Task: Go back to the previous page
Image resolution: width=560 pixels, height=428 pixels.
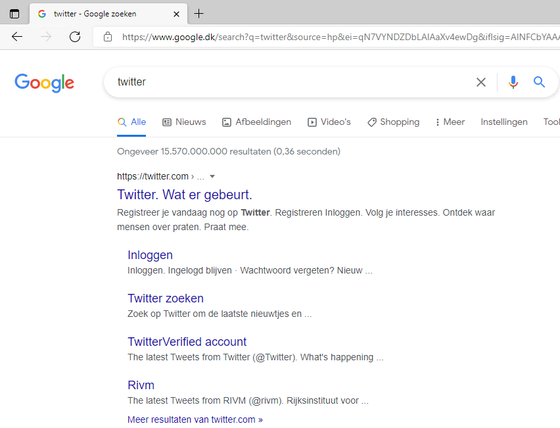Action: (17, 36)
